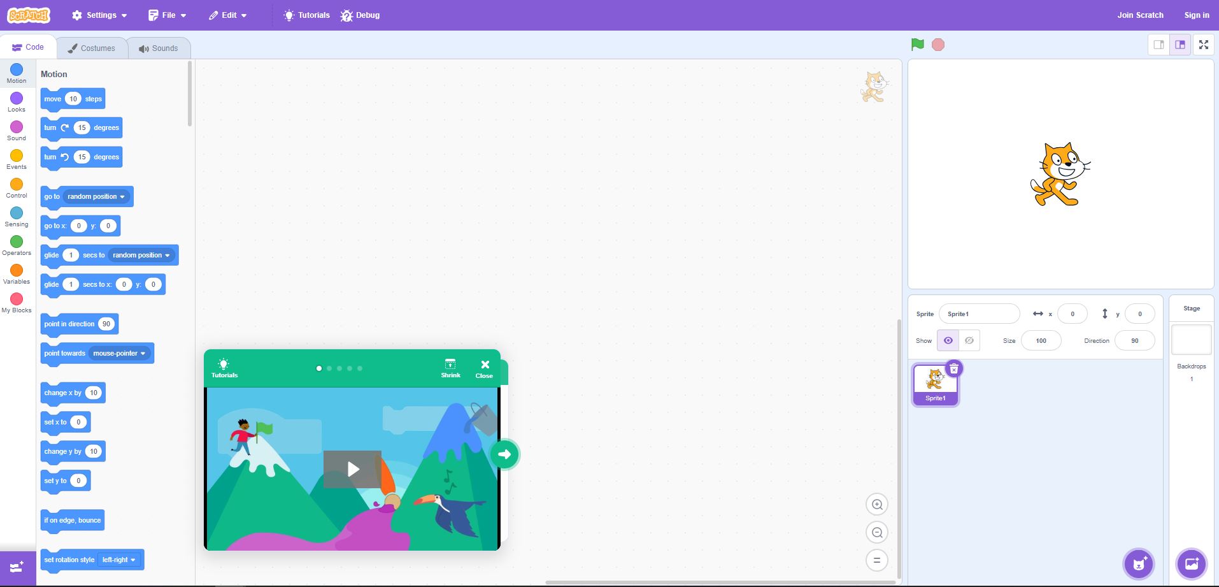Open the Add Extension panel

point(15,567)
